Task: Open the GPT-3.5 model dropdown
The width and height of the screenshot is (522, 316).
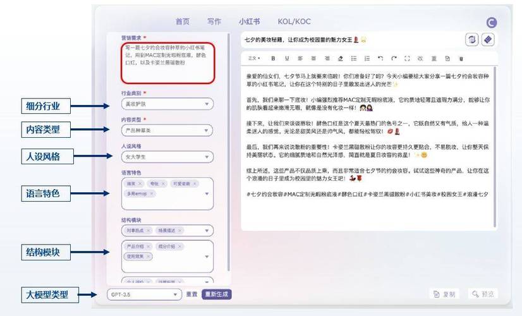Action: tap(144, 295)
